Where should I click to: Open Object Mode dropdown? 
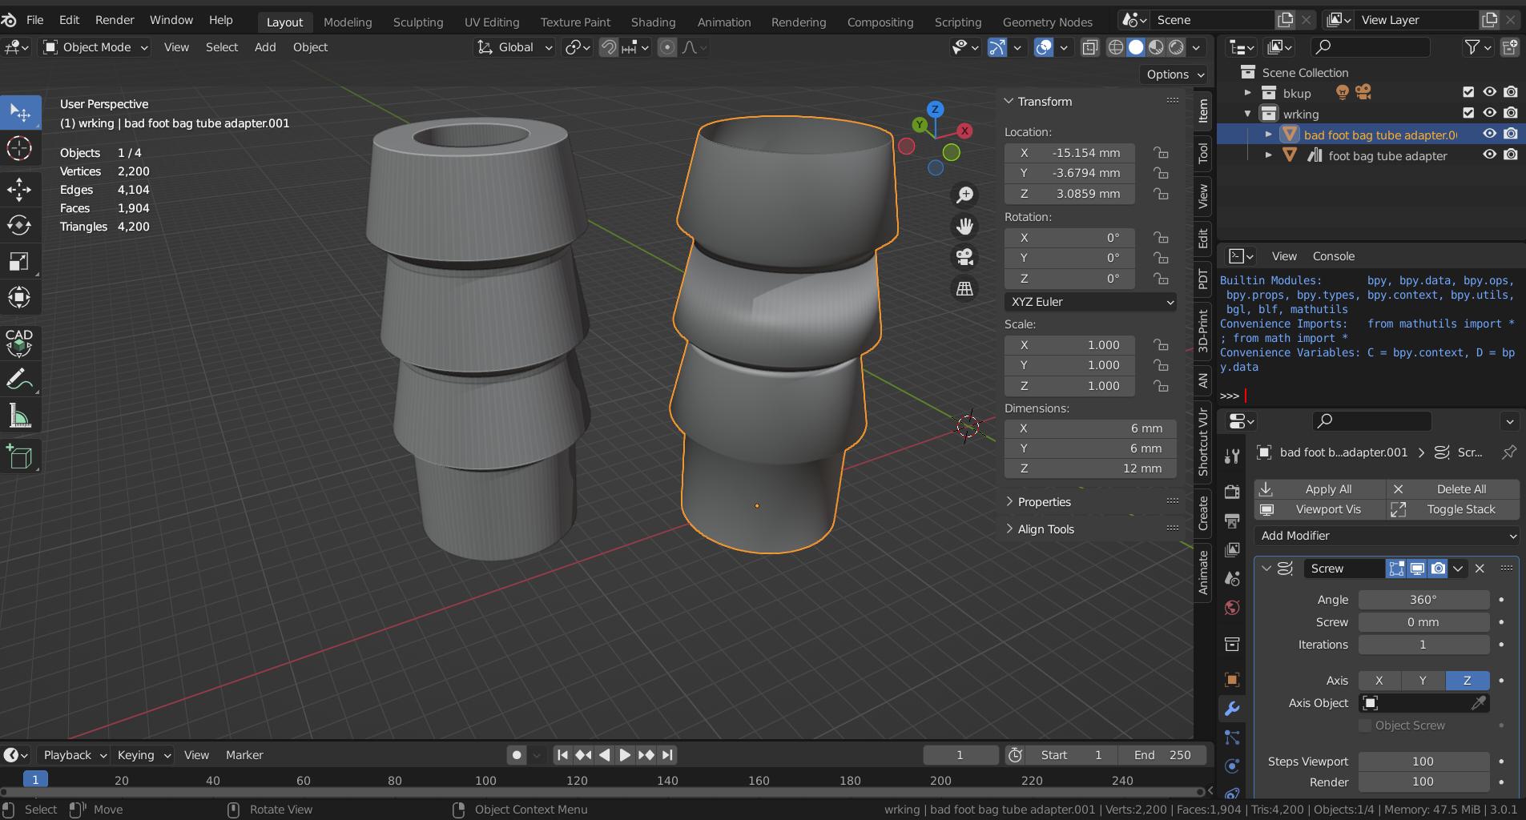click(96, 47)
